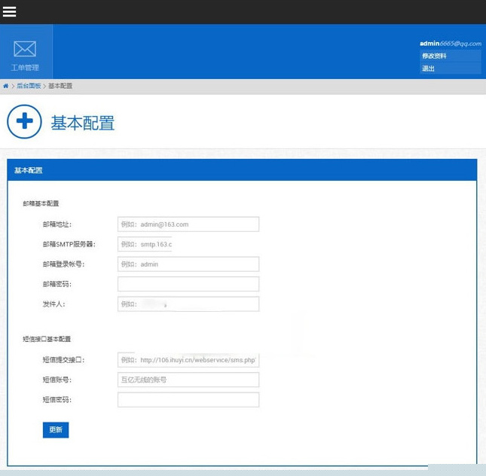Click the large 基本配置 page title
The width and height of the screenshot is (486, 476).
pos(82,123)
